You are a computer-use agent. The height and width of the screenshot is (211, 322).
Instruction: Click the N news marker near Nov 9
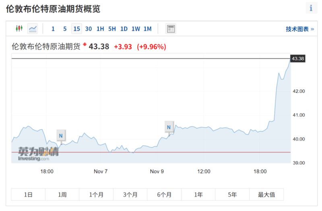pos(169,128)
